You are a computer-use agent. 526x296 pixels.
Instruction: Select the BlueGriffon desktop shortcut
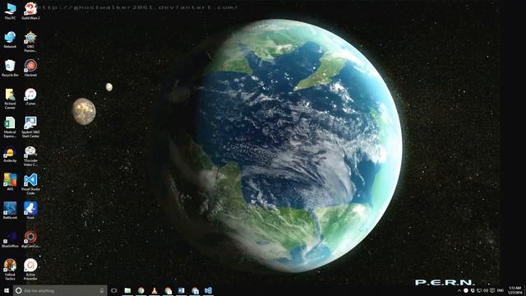pos(10,239)
